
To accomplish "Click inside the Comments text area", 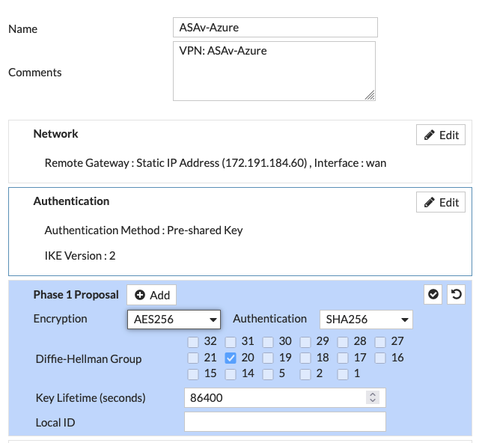I will (273, 70).
